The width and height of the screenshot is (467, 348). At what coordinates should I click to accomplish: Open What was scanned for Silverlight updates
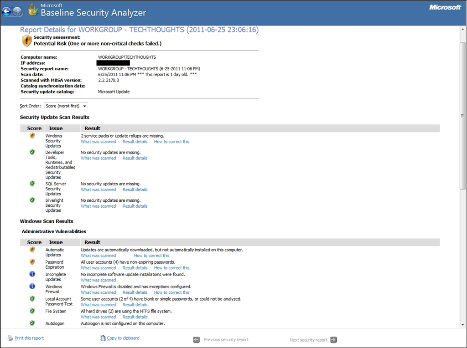point(99,206)
